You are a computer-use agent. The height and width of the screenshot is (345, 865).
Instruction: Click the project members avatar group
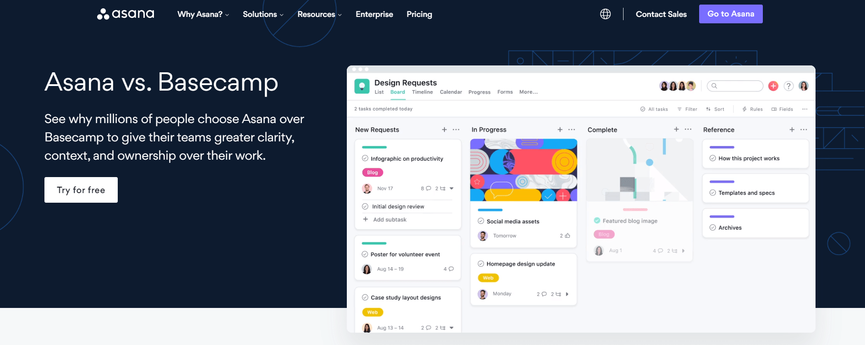click(x=677, y=86)
